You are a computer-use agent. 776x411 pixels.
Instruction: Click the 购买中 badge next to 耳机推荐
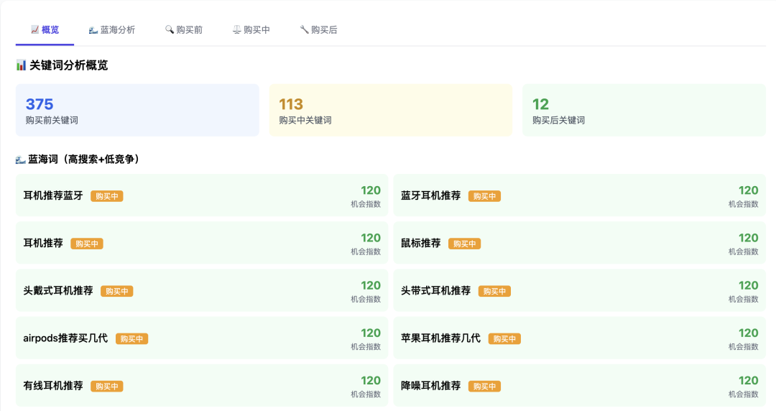click(87, 244)
